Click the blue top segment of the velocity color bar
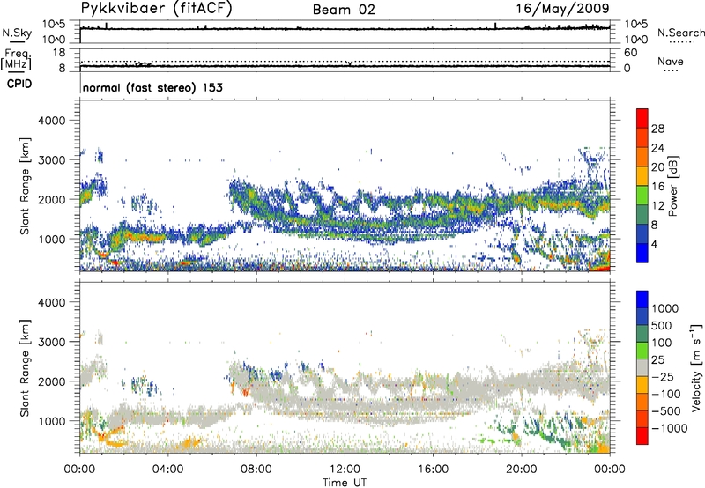This screenshot has height=488, width=705. pyautogui.click(x=642, y=299)
